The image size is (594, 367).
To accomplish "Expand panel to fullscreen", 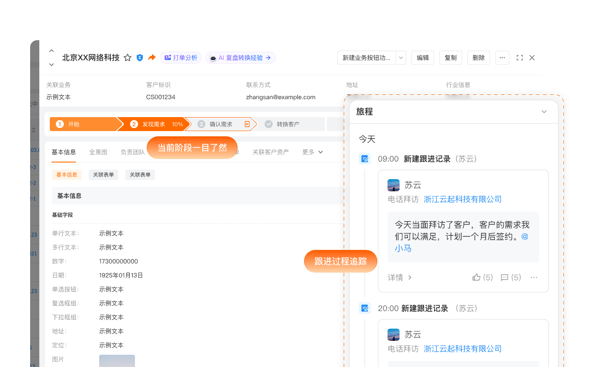I will 520,58.
